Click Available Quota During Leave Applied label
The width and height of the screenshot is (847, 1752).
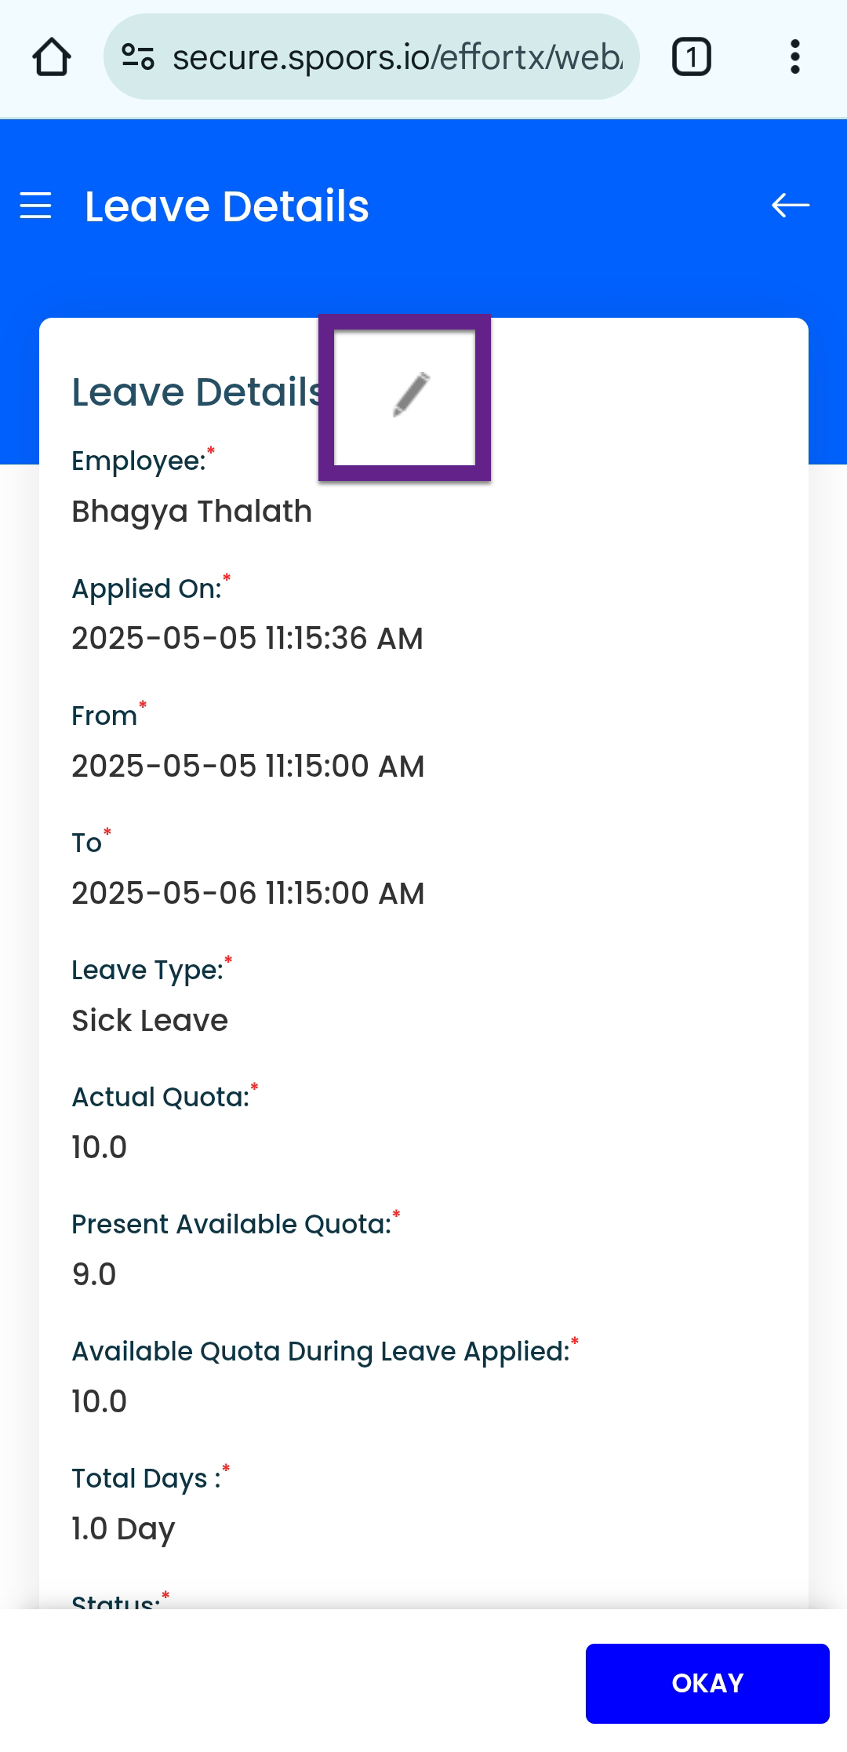[x=321, y=1352]
